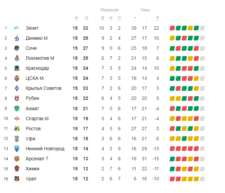Open the Крылья Советов team link

click(x=43, y=88)
